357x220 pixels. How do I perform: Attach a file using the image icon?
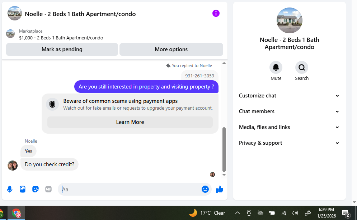23,189
